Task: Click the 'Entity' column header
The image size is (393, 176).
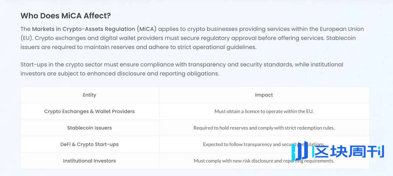Action: pos(89,95)
